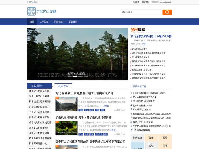Open 神威矿山机械有限公 sidebar link
Image resolution: width=199 pixels, height=149 pixels.
39,133
